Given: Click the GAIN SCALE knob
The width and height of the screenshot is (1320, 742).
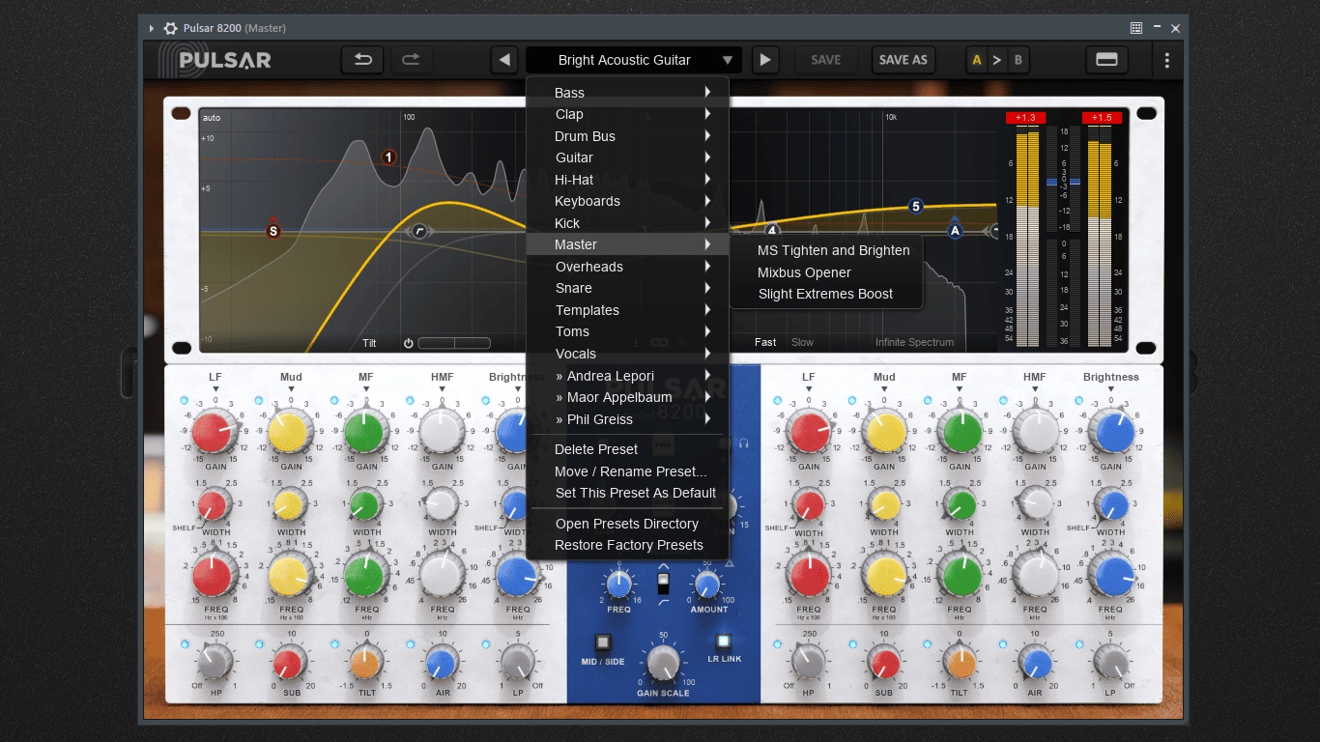Looking at the screenshot, I should pos(663,663).
